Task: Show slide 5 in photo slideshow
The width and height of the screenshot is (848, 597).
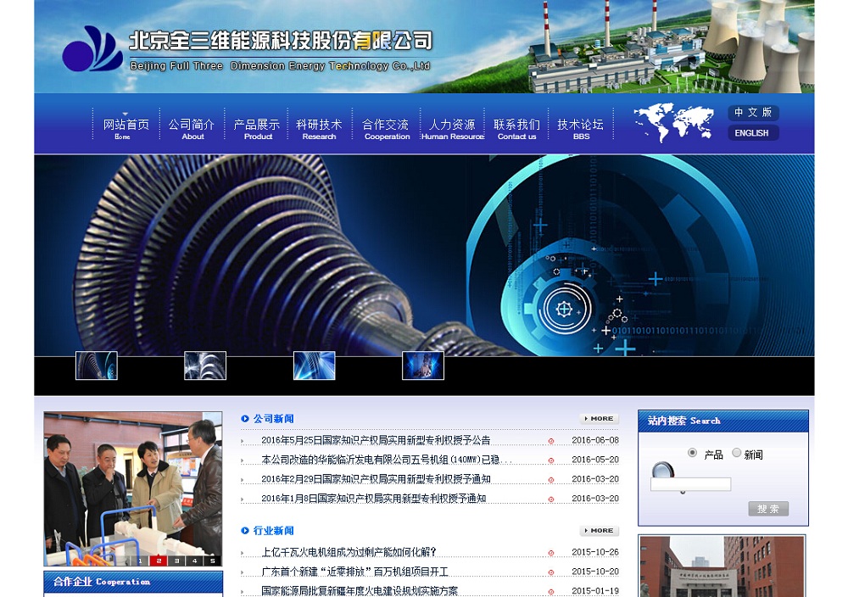Action: [x=213, y=561]
